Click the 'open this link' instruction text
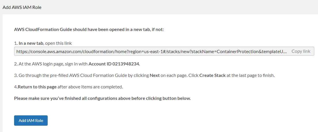 58,43
